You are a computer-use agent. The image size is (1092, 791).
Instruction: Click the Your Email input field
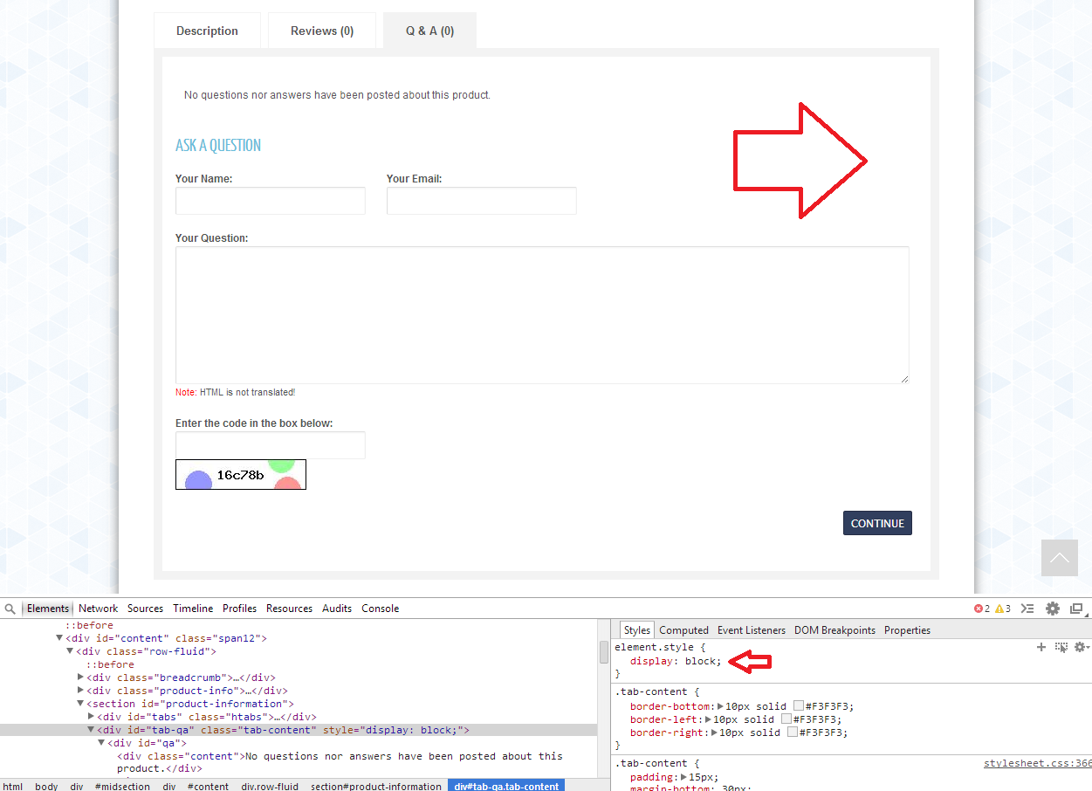coord(481,201)
